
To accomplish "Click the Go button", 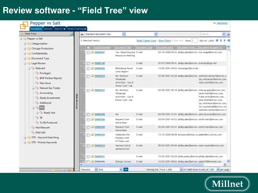I will 126,169.
